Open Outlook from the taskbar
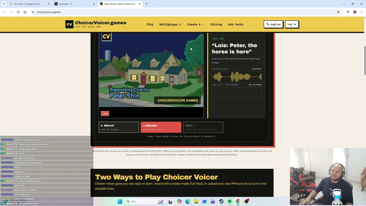Screen dimensions: 366x206 tap(204, 201)
